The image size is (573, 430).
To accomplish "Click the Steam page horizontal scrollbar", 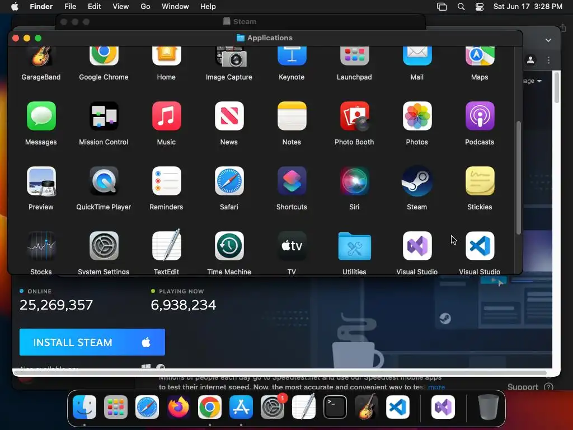I will coord(280,373).
